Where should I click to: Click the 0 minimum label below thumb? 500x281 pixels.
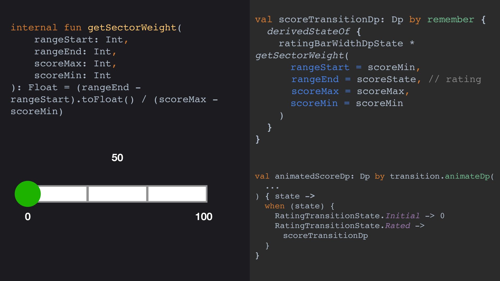[x=28, y=217]
